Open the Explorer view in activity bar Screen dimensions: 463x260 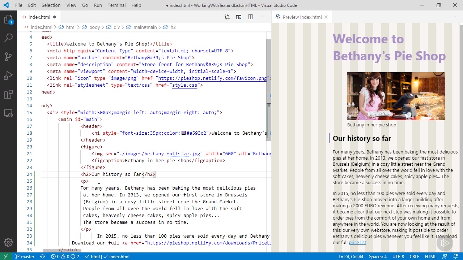(x=8, y=19)
